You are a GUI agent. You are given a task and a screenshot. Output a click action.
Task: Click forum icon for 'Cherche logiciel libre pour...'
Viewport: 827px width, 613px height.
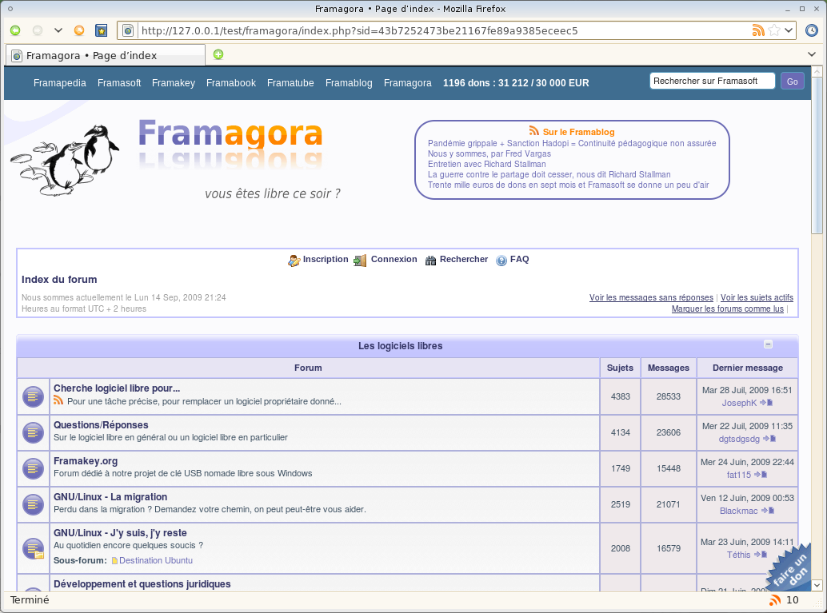click(x=33, y=396)
